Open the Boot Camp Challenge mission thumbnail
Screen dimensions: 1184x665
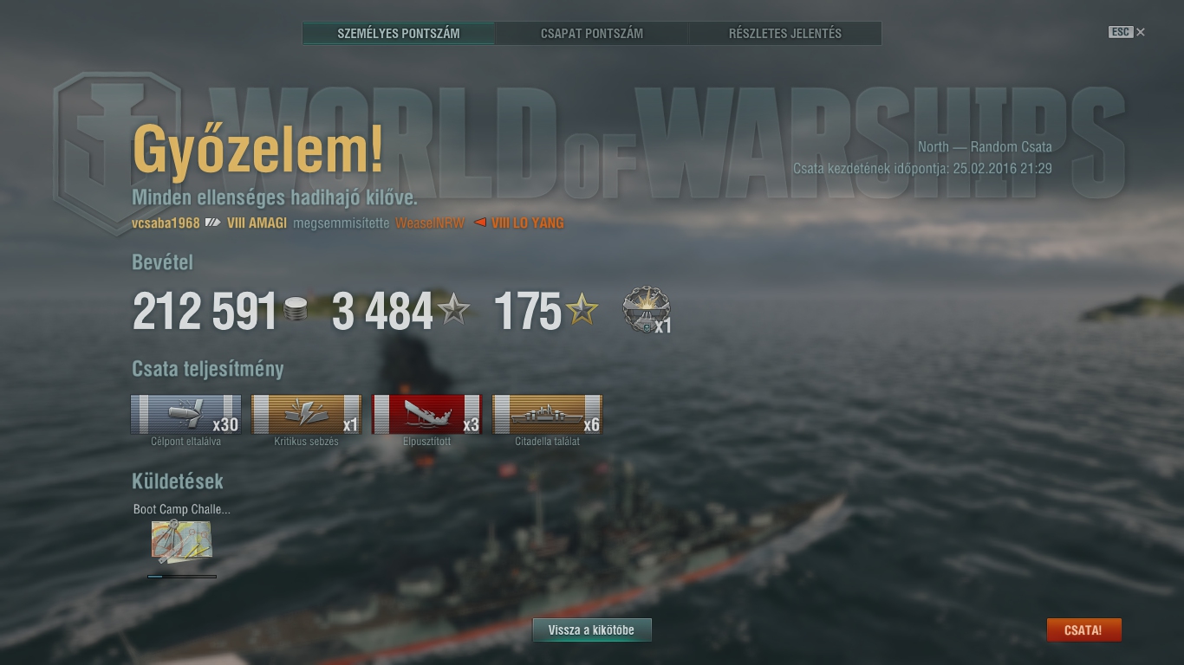point(181,541)
